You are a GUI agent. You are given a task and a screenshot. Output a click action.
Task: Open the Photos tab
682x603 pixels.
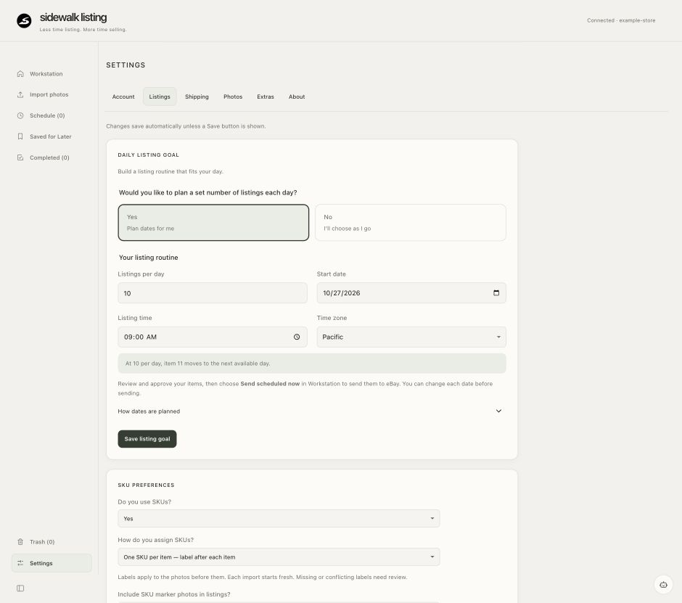point(233,97)
